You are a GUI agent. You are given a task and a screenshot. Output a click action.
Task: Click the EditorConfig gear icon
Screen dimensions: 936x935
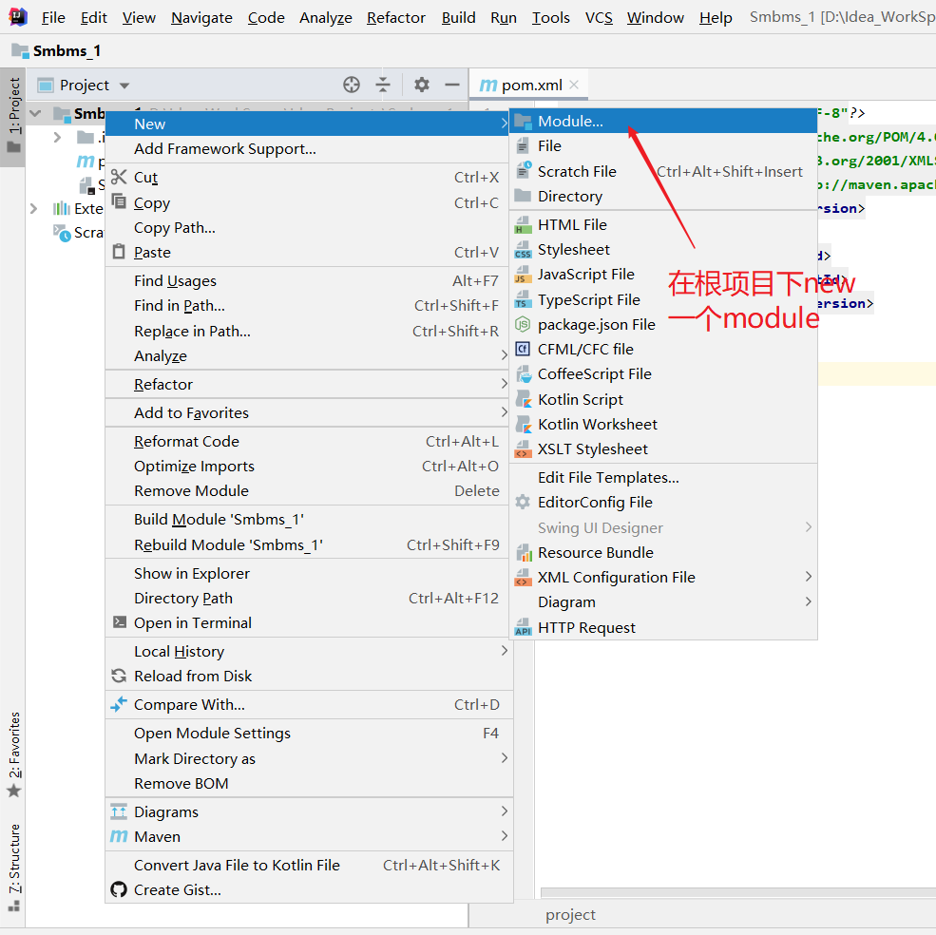pos(523,502)
